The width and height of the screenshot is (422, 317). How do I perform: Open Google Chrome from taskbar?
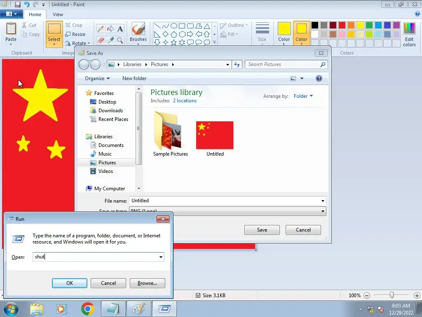click(87, 309)
